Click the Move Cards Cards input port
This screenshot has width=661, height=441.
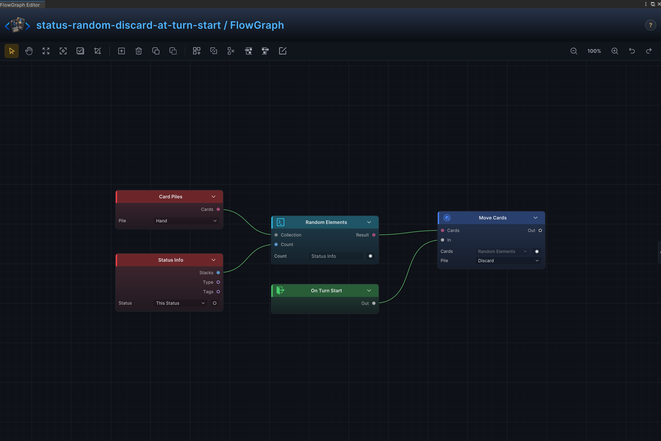(443, 230)
